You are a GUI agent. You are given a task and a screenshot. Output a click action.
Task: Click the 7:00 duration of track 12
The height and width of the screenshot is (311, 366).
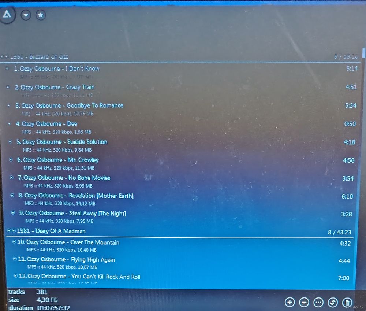[344, 278]
